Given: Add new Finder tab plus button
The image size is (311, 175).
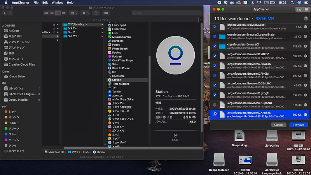Looking at the screenshot, I should click(201, 20).
